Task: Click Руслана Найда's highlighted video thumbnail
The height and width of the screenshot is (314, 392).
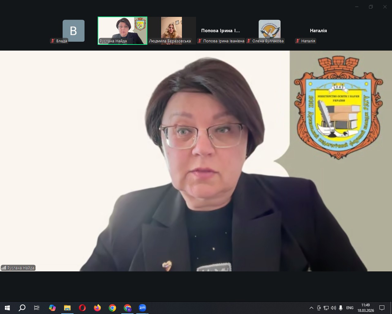Action: click(122, 30)
